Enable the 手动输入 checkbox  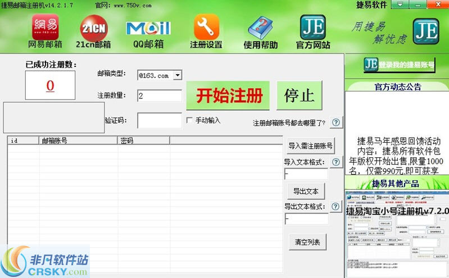(x=189, y=120)
